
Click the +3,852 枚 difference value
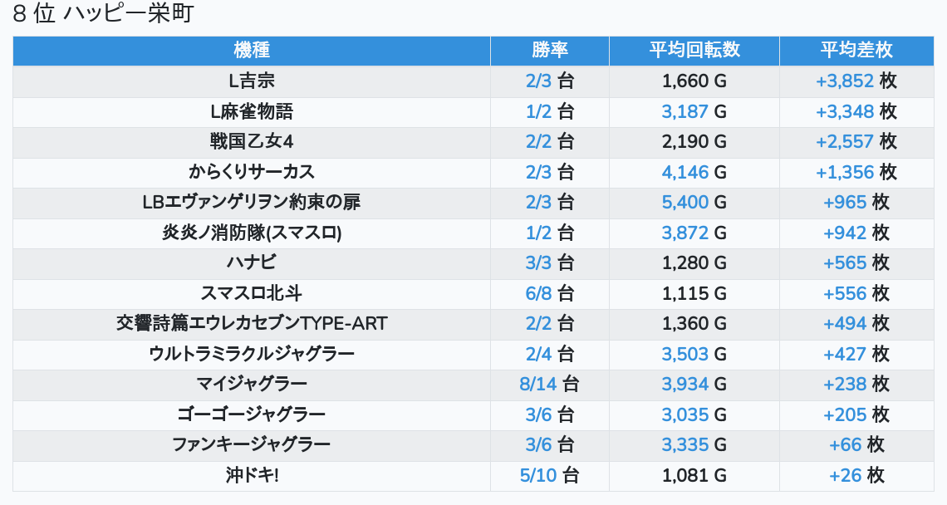point(856,81)
